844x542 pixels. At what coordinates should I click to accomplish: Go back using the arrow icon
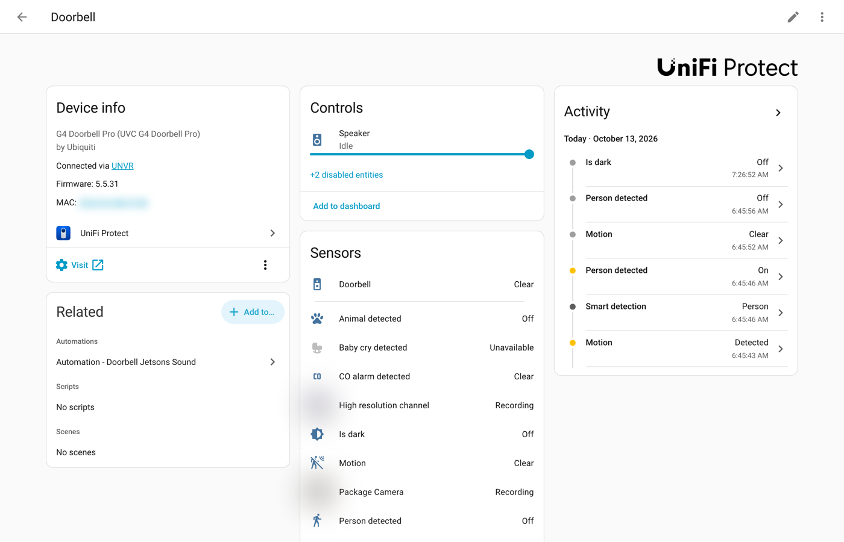(22, 17)
